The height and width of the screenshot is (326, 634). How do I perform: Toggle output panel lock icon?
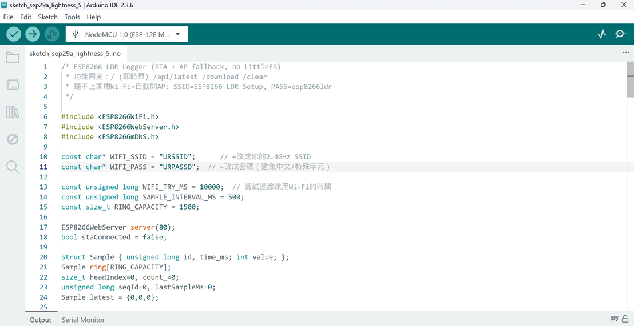pyautogui.click(x=625, y=319)
